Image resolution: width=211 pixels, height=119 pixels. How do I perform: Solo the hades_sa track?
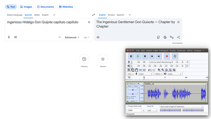click(136, 86)
